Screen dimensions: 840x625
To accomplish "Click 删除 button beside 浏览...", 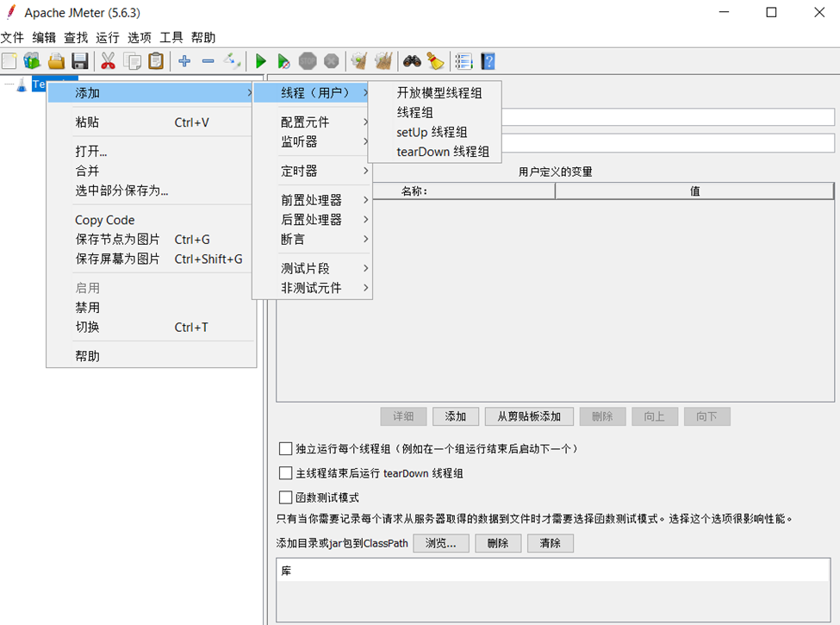I will coord(498,543).
